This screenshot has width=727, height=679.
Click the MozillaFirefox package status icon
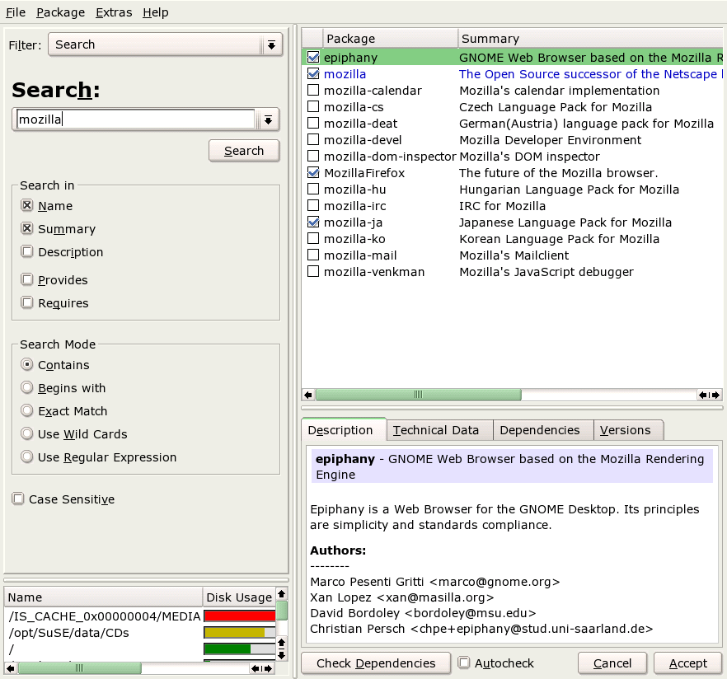313,173
